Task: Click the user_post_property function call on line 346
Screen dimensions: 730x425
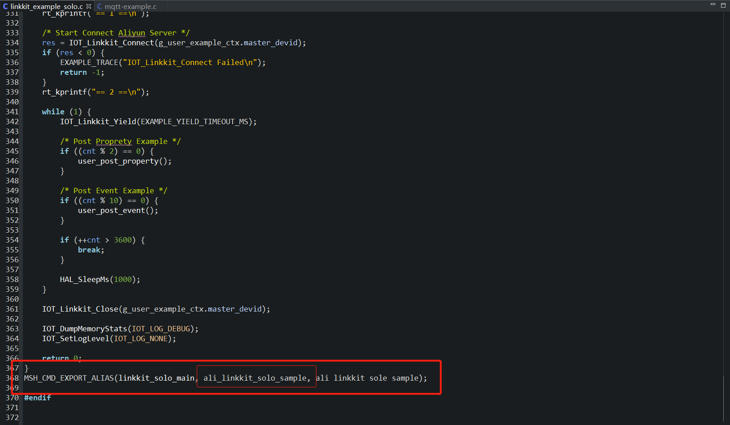Action: (x=117, y=161)
